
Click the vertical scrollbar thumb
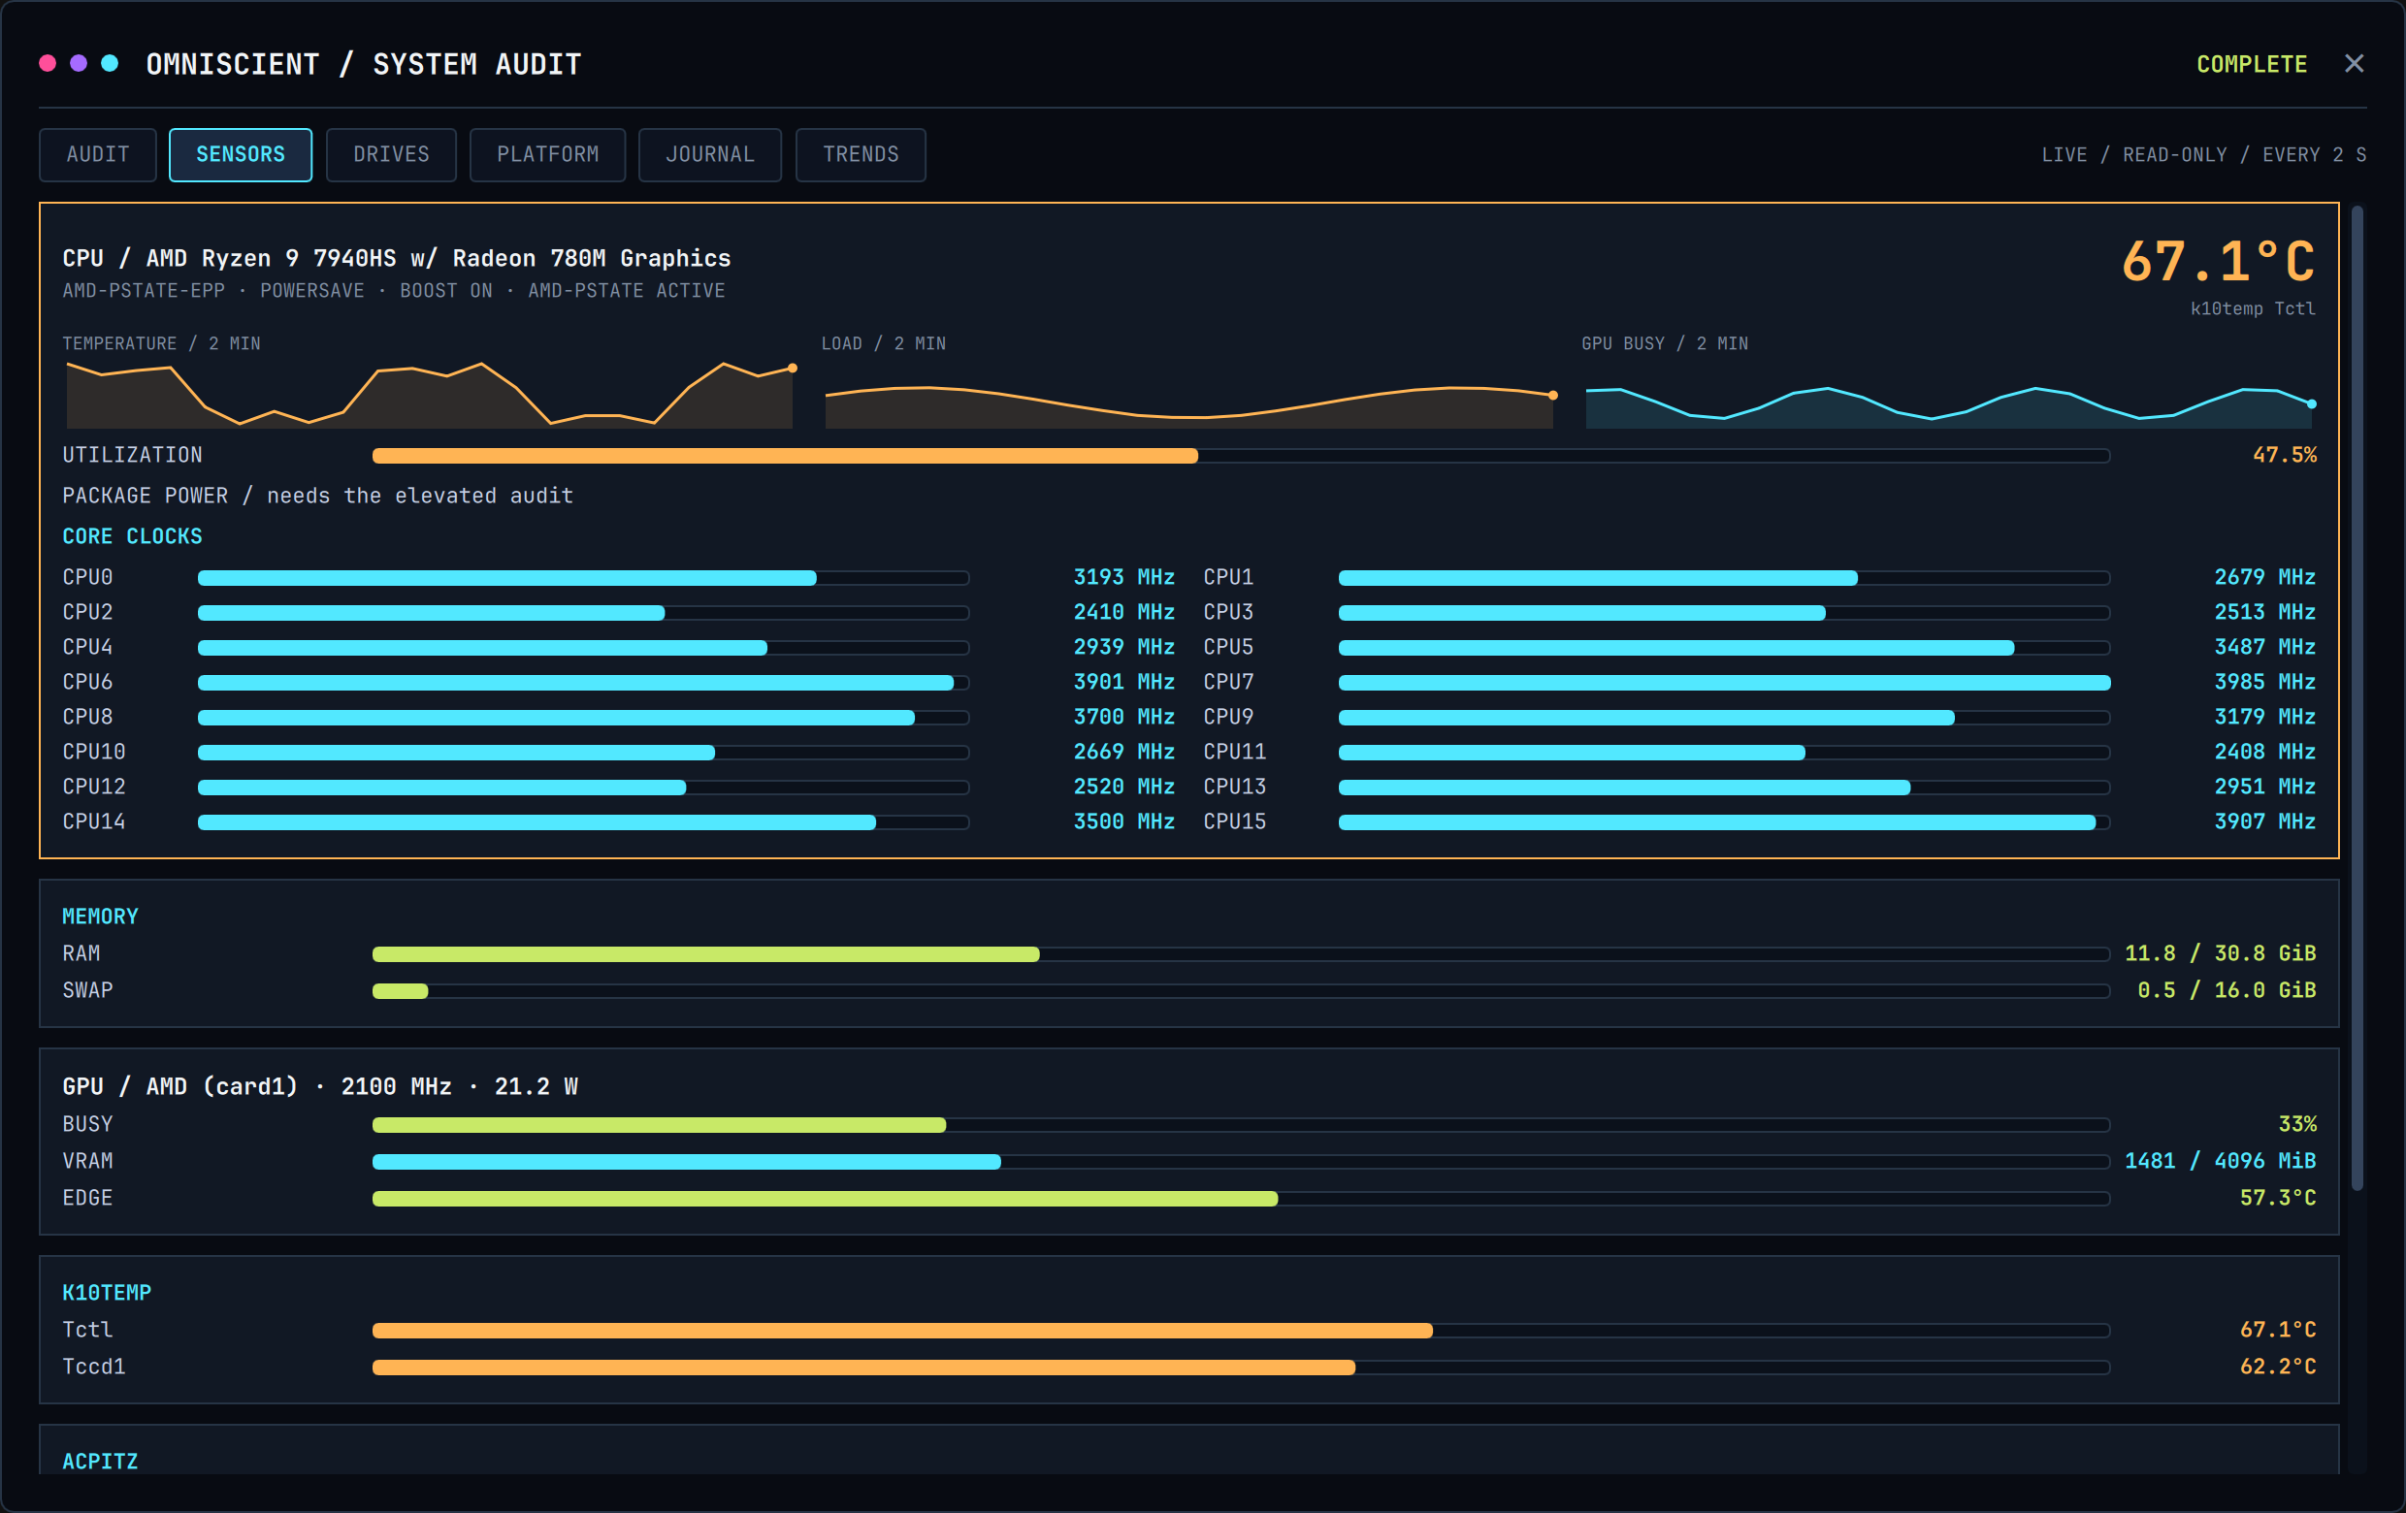(x=2357, y=698)
